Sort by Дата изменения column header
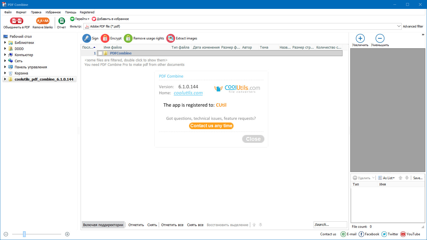The image size is (427, 240). 206,47
